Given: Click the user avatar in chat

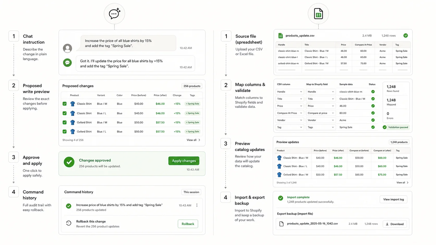Looking at the screenshot, I should (x=68, y=48).
